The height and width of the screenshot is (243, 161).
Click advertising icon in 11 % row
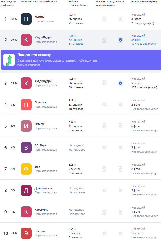(104, 83)
